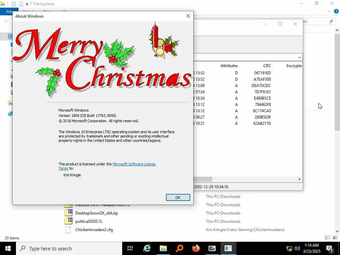Launch Firefox from the taskbar
The height and width of the screenshot is (255, 340).
(x=196, y=248)
